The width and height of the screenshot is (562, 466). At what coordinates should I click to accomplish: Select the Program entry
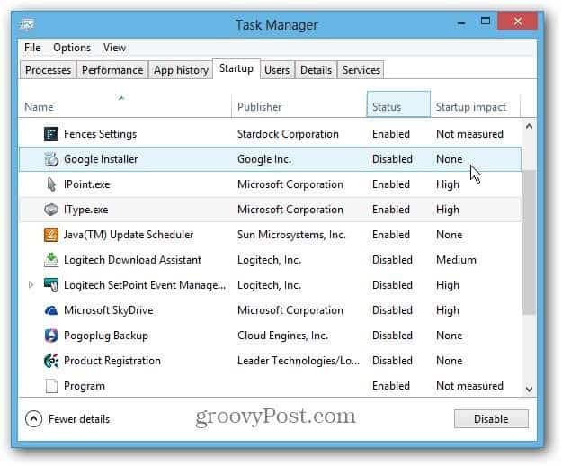point(85,386)
